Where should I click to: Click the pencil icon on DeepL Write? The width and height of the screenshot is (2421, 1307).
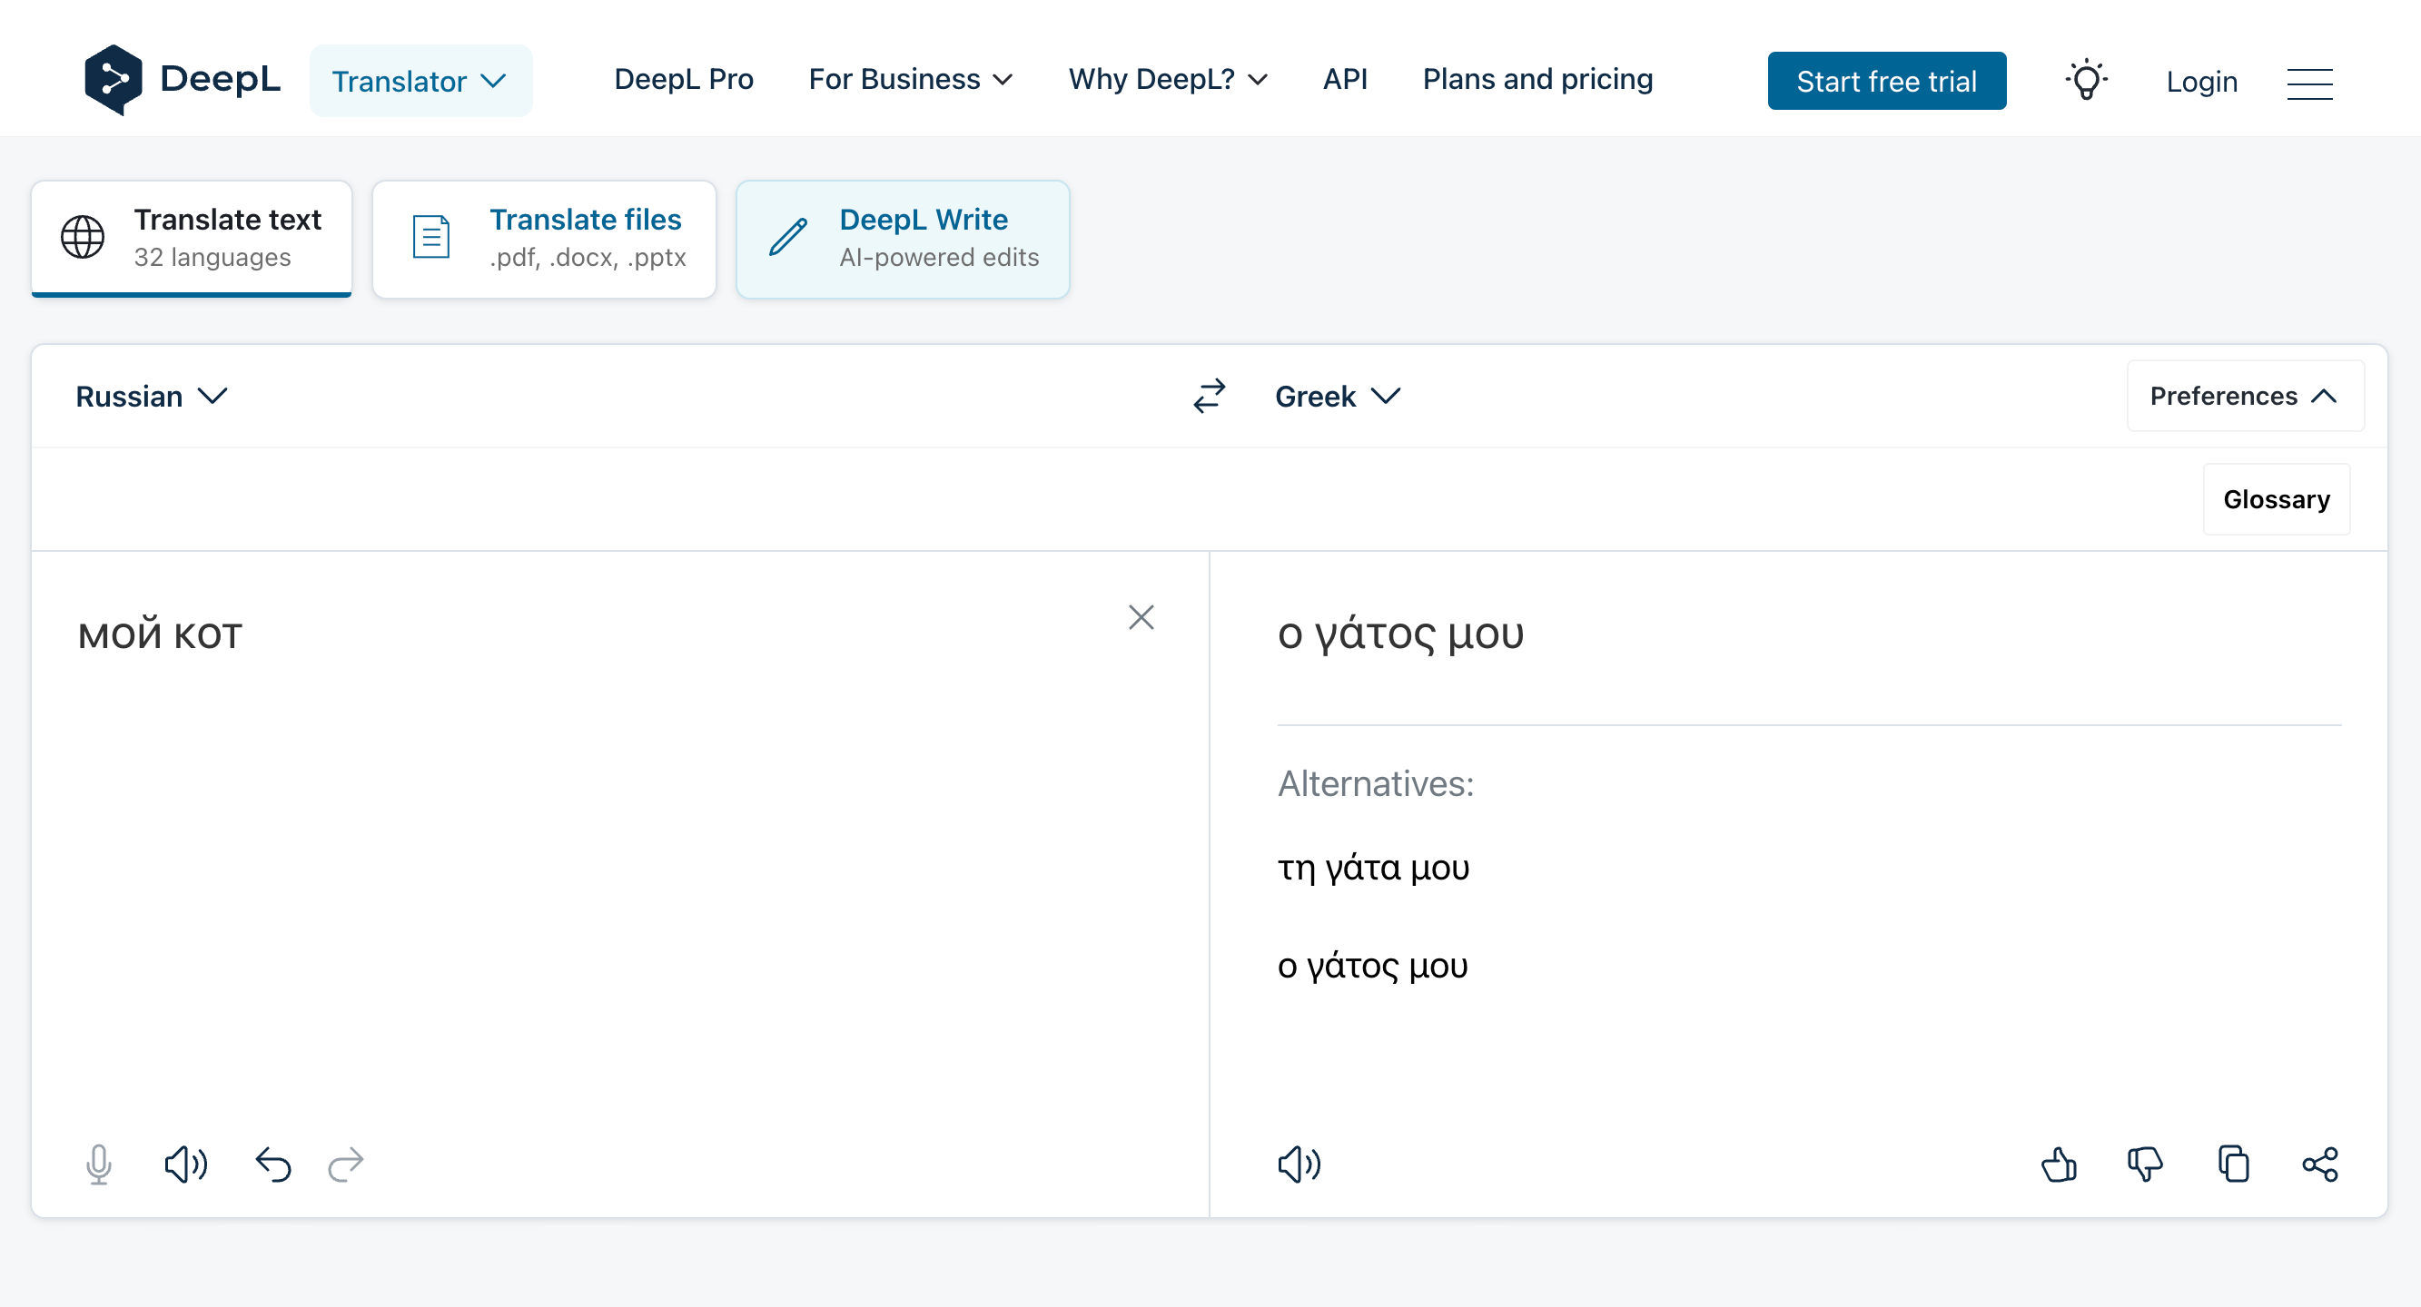click(787, 237)
